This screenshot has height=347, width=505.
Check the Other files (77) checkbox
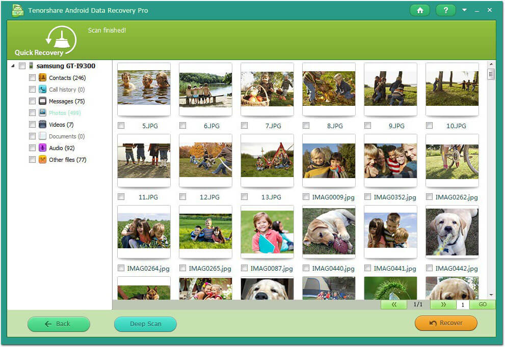point(32,159)
